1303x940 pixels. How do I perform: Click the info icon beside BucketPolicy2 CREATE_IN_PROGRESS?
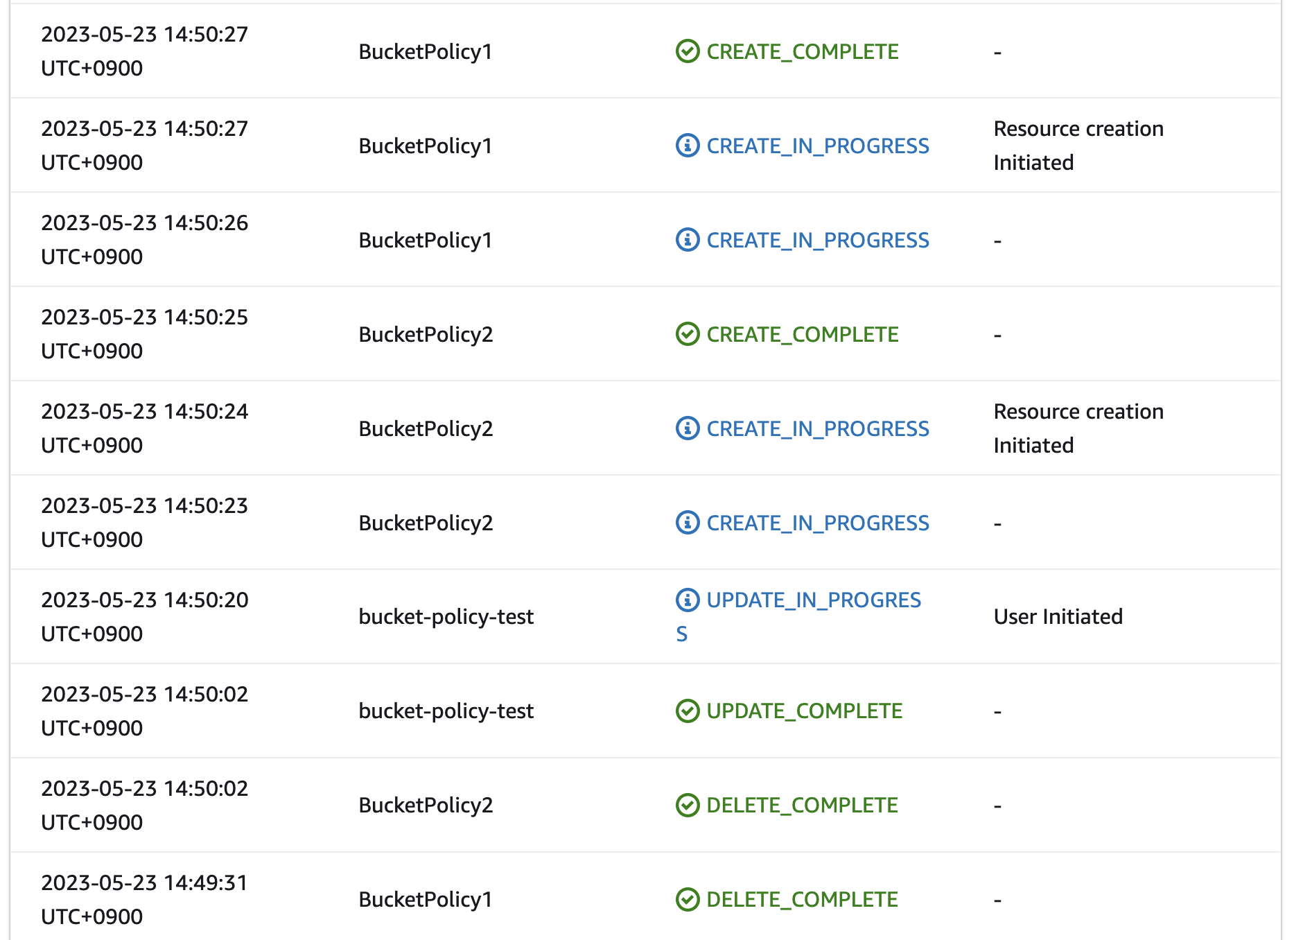click(x=686, y=428)
